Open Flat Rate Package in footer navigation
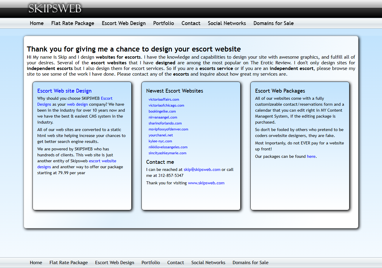 point(69,263)
